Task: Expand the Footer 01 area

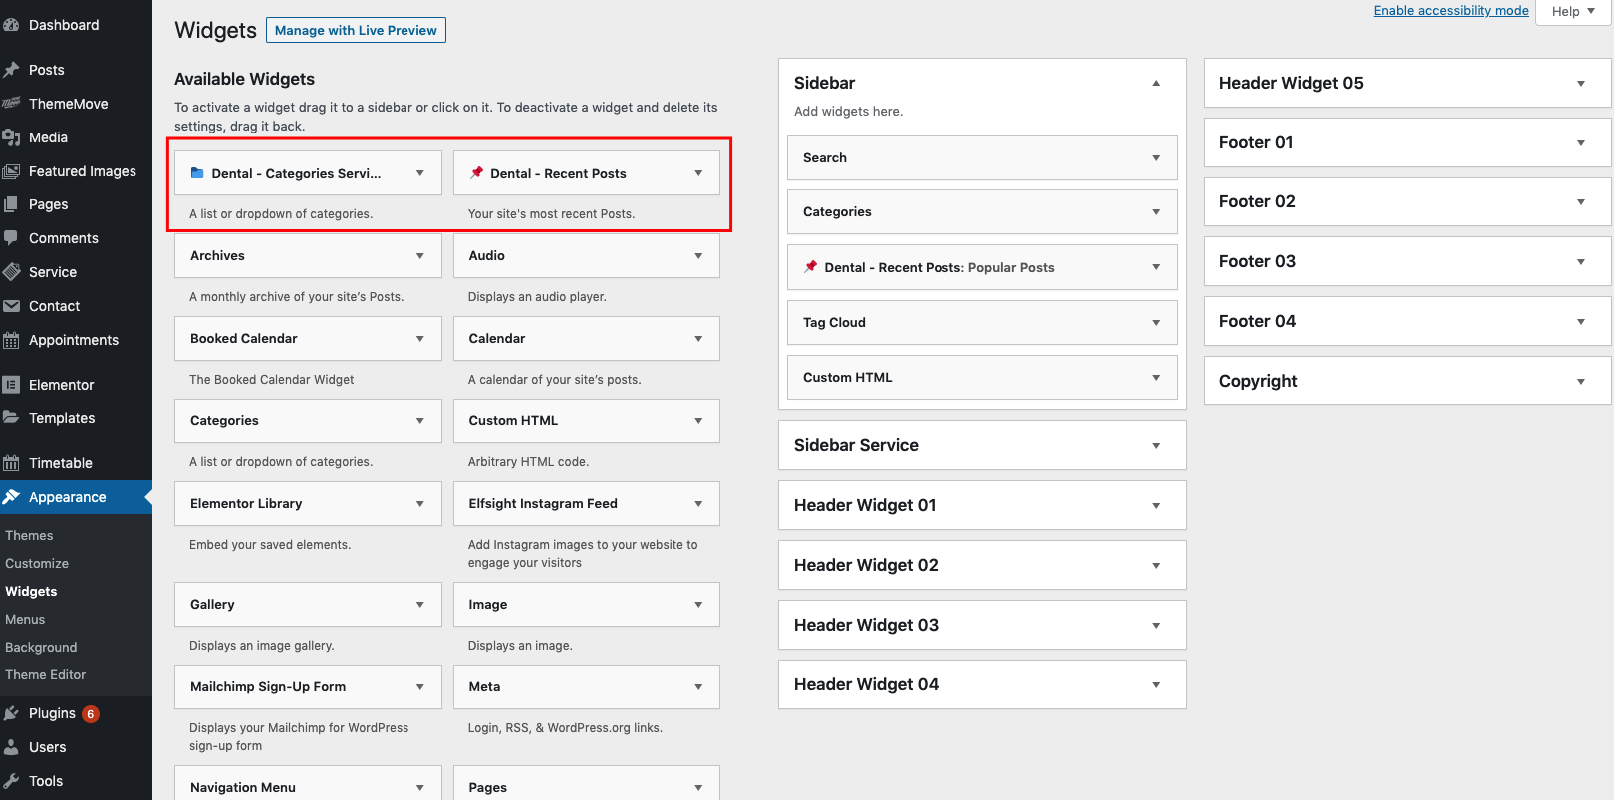Action: click(x=1581, y=143)
